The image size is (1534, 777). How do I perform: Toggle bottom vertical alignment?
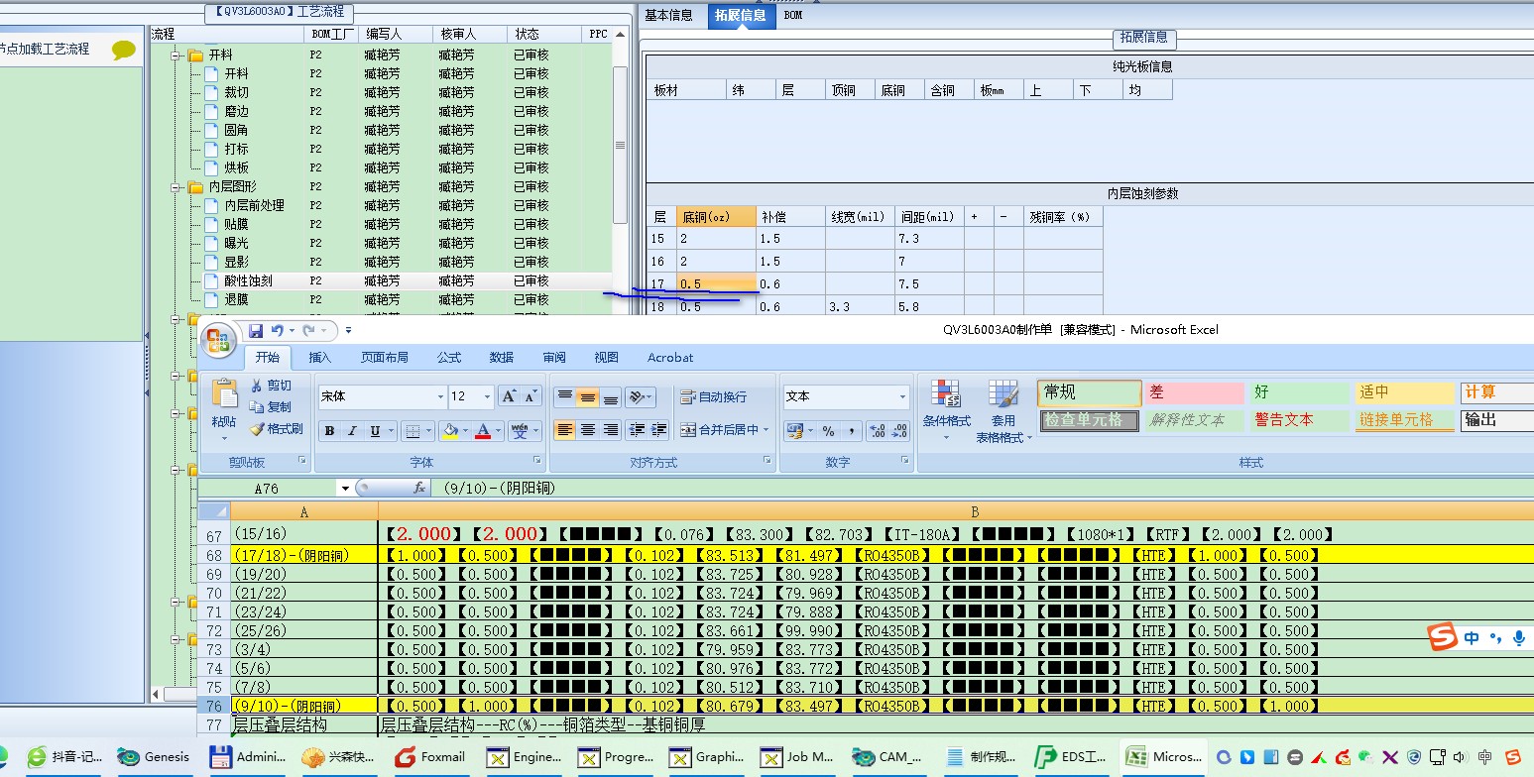[x=611, y=396]
